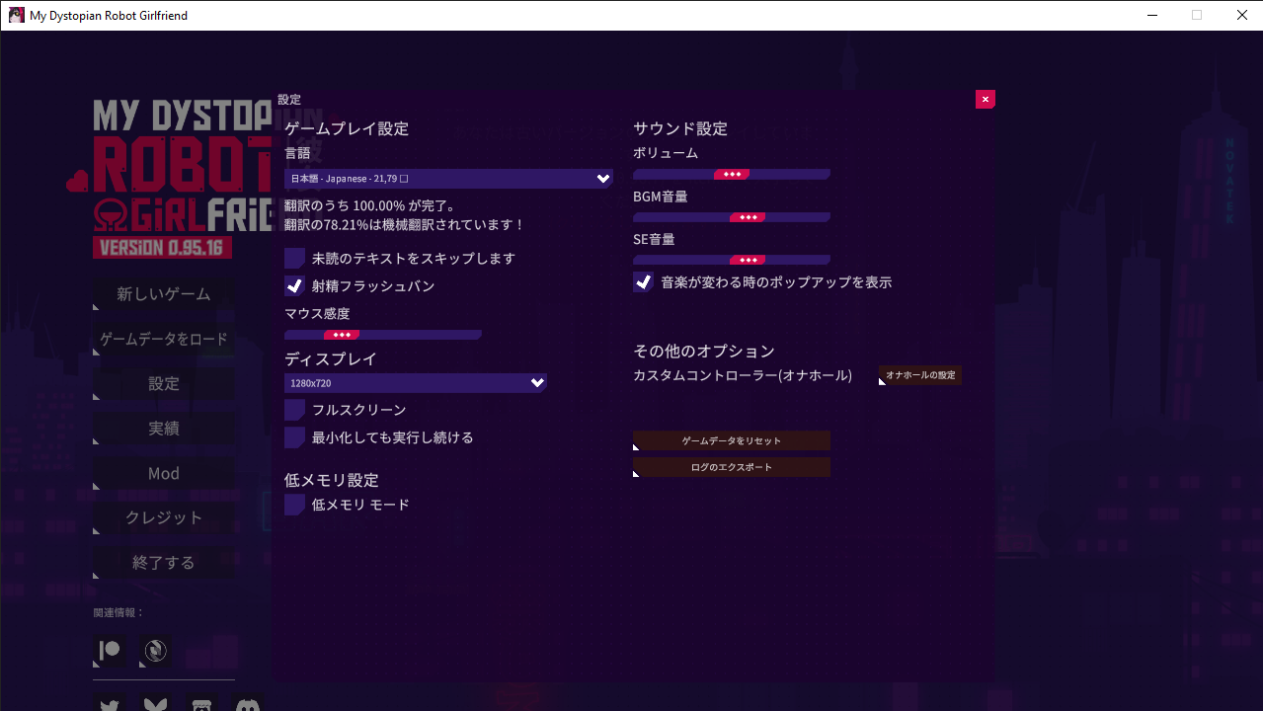Screen dimensions: 1263x711
Task: Uncheck 射精フラッシュバン checkbox
Action: coord(294,286)
